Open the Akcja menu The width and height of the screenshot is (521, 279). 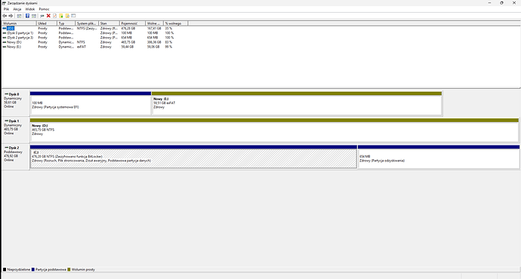click(x=17, y=9)
